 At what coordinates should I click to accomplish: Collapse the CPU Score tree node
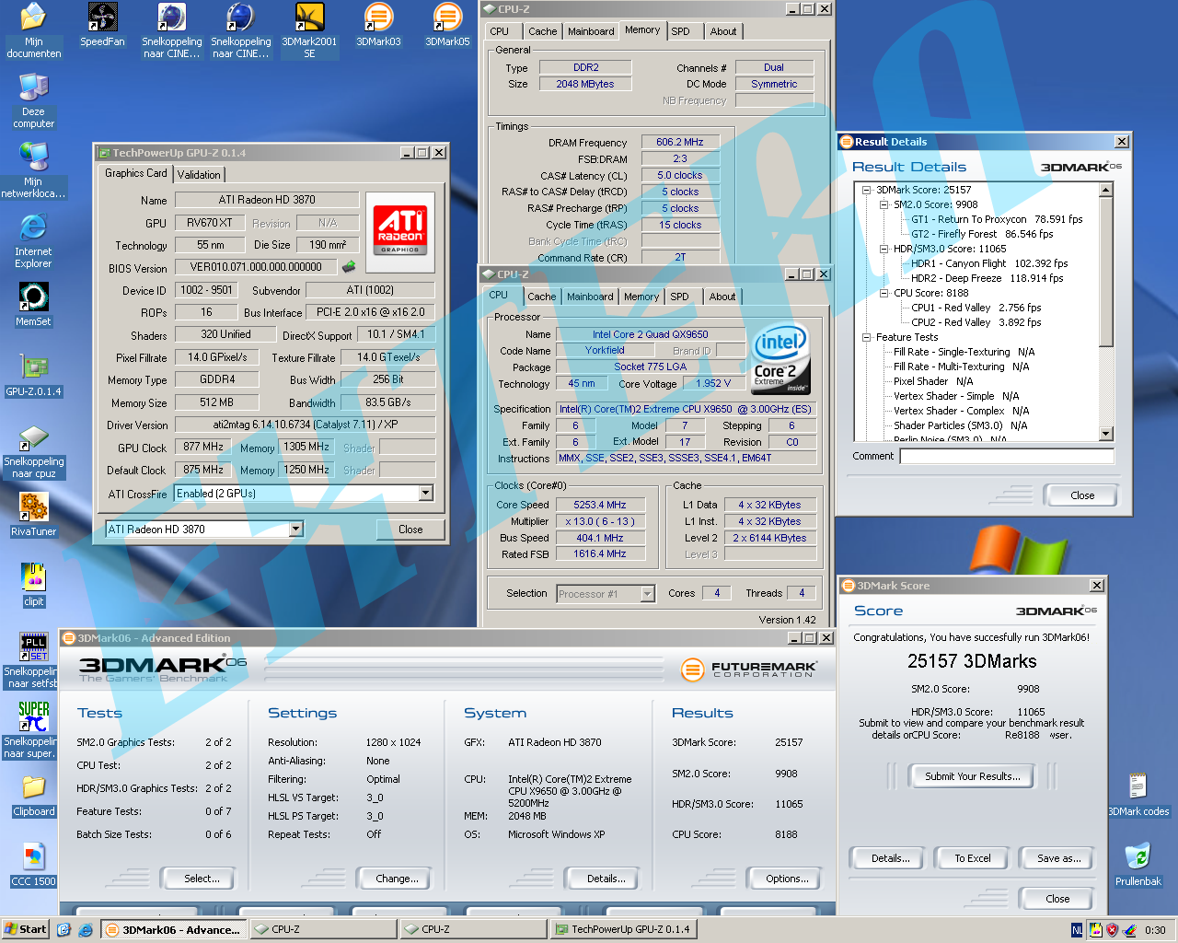(883, 293)
